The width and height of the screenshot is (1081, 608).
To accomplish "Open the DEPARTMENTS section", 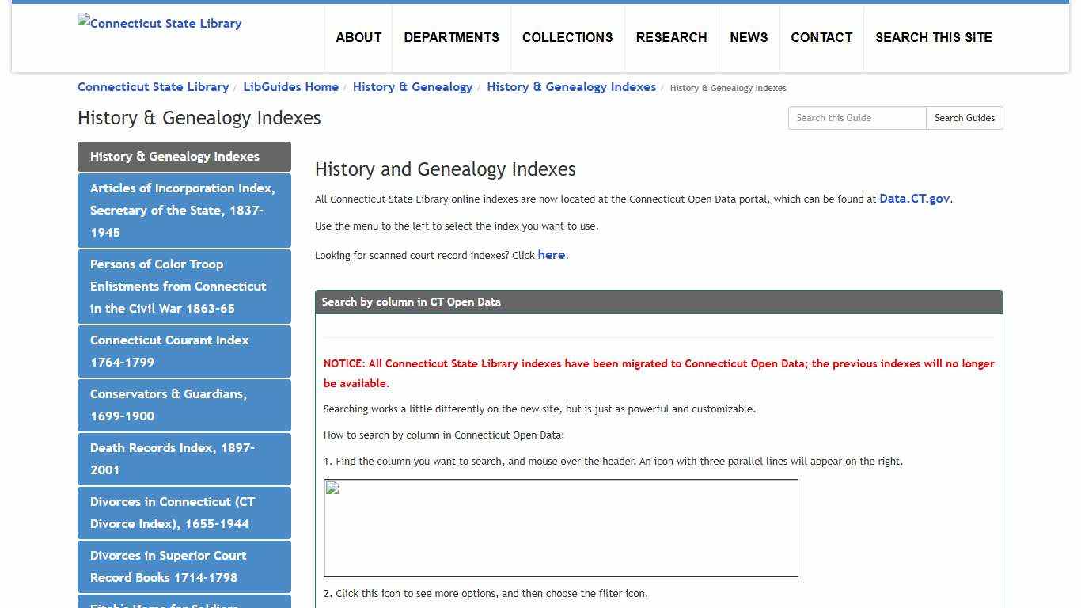I will [x=451, y=37].
